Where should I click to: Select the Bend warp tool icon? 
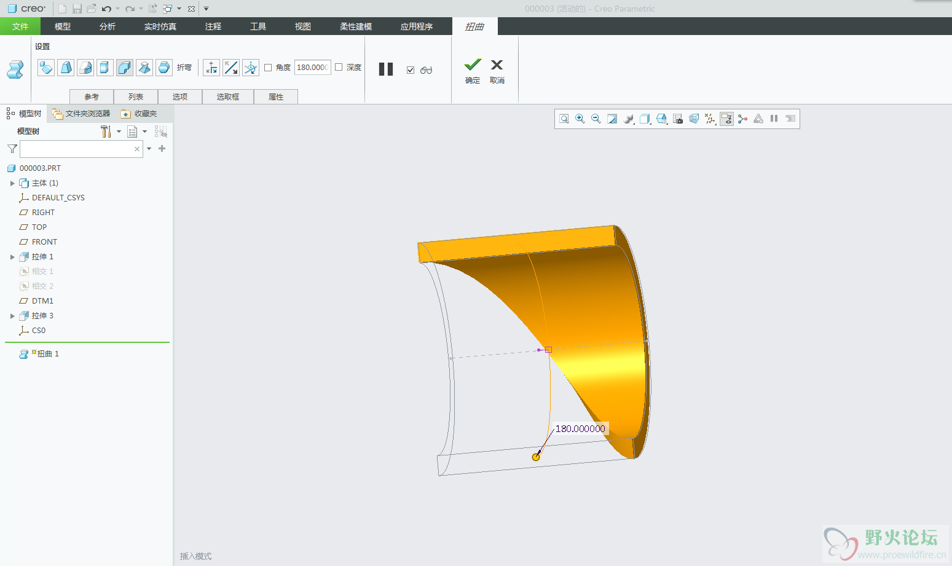pyautogui.click(x=125, y=68)
